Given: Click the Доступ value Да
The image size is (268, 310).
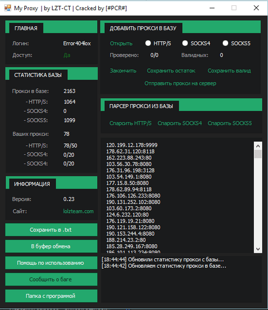Looking at the screenshot, I should (x=67, y=55).
